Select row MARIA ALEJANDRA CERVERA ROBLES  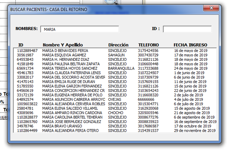click(115, 104)
